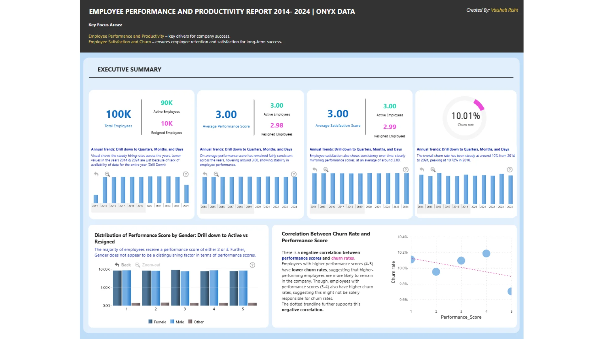
Task: Click 2.98 Resigned Employees performance value
Action: pos(277,125)
